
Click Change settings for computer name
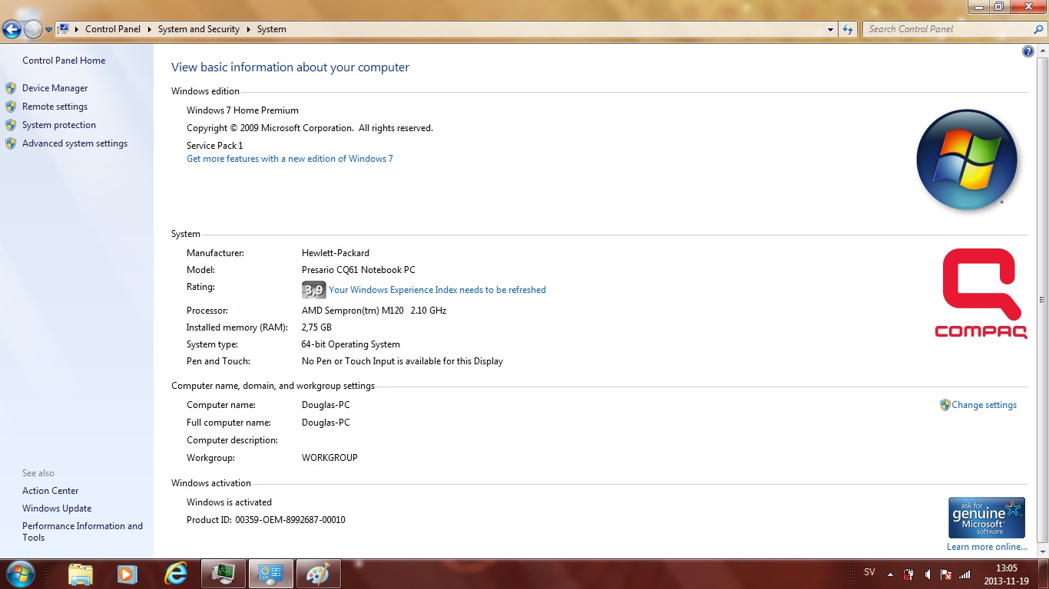(984, 405)
